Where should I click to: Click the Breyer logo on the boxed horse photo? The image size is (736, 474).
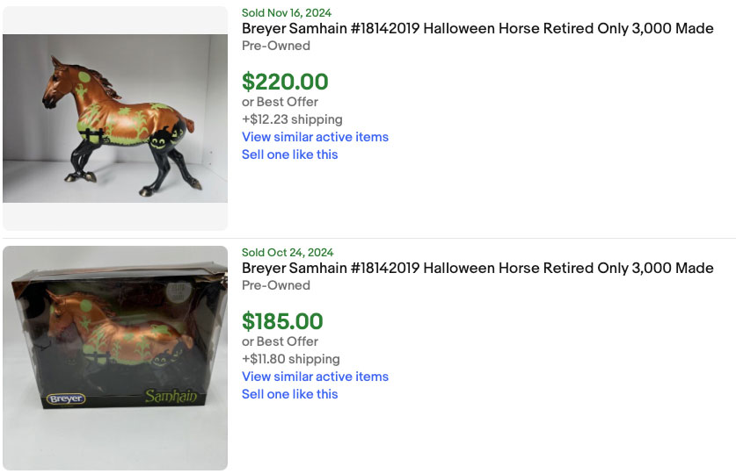coord(67,399)
